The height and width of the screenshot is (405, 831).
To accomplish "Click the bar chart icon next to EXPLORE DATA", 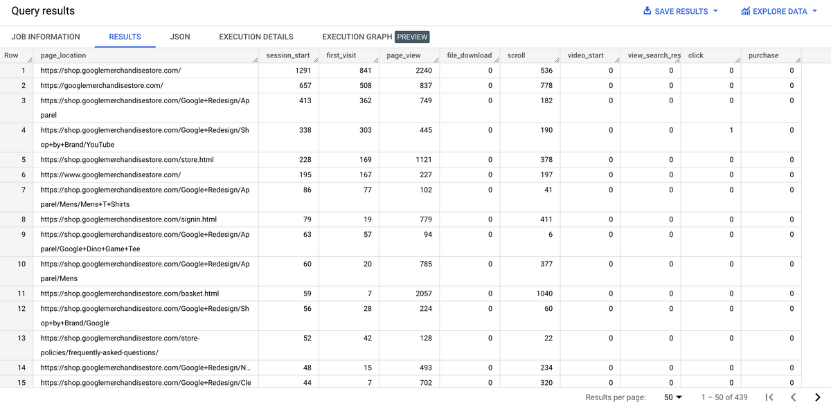I will tap(746, 11).
